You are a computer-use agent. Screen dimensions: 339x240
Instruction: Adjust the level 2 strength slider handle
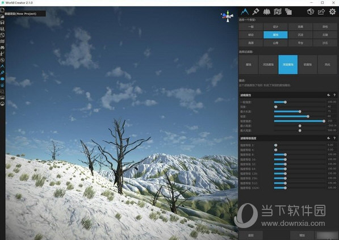click(x=275, y=145)
